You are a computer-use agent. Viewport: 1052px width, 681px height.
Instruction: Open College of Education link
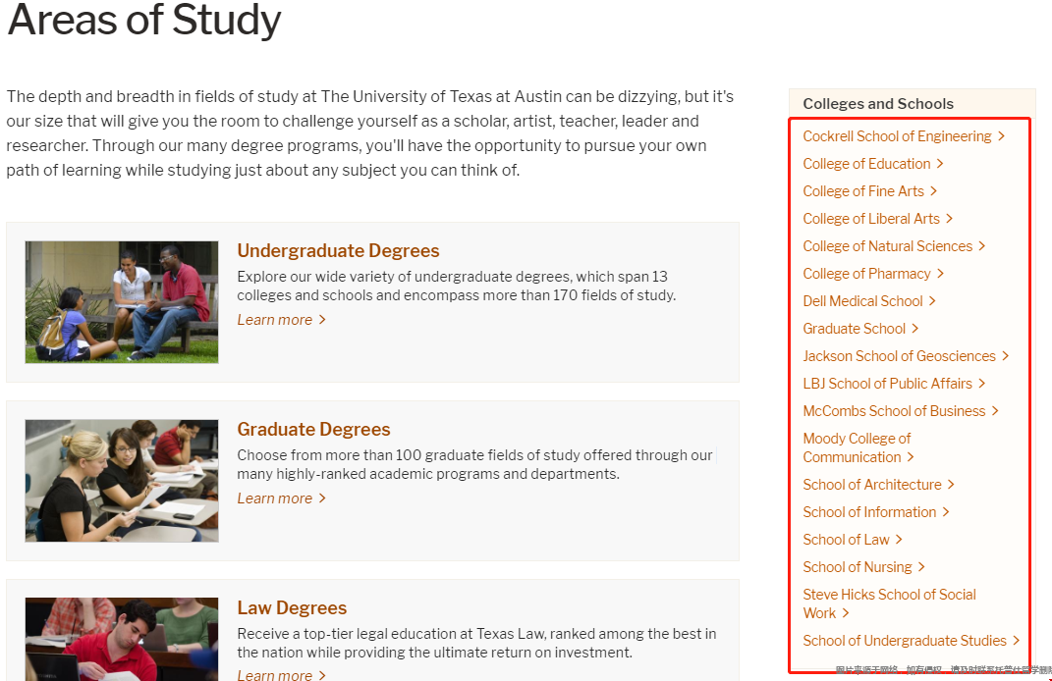coord(873,164)
